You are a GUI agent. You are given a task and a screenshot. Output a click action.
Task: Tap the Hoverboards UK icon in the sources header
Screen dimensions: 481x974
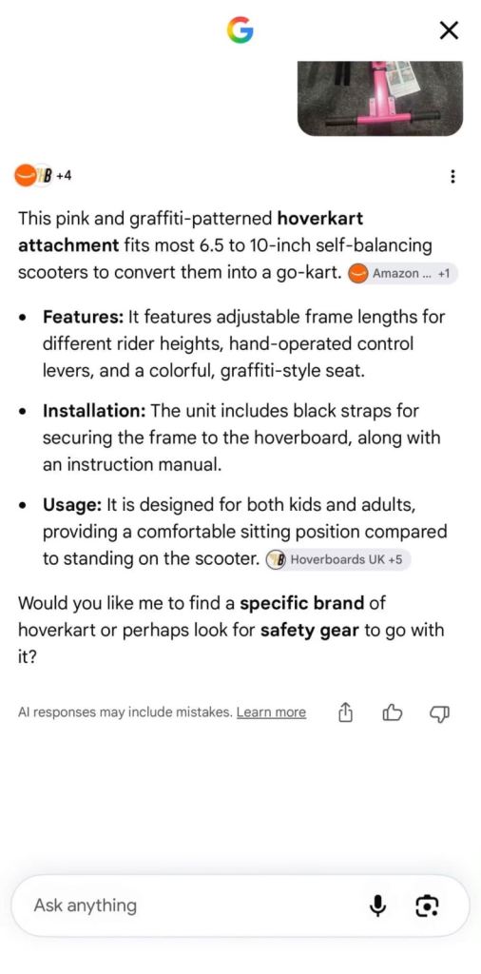click(x=43, y=176)
